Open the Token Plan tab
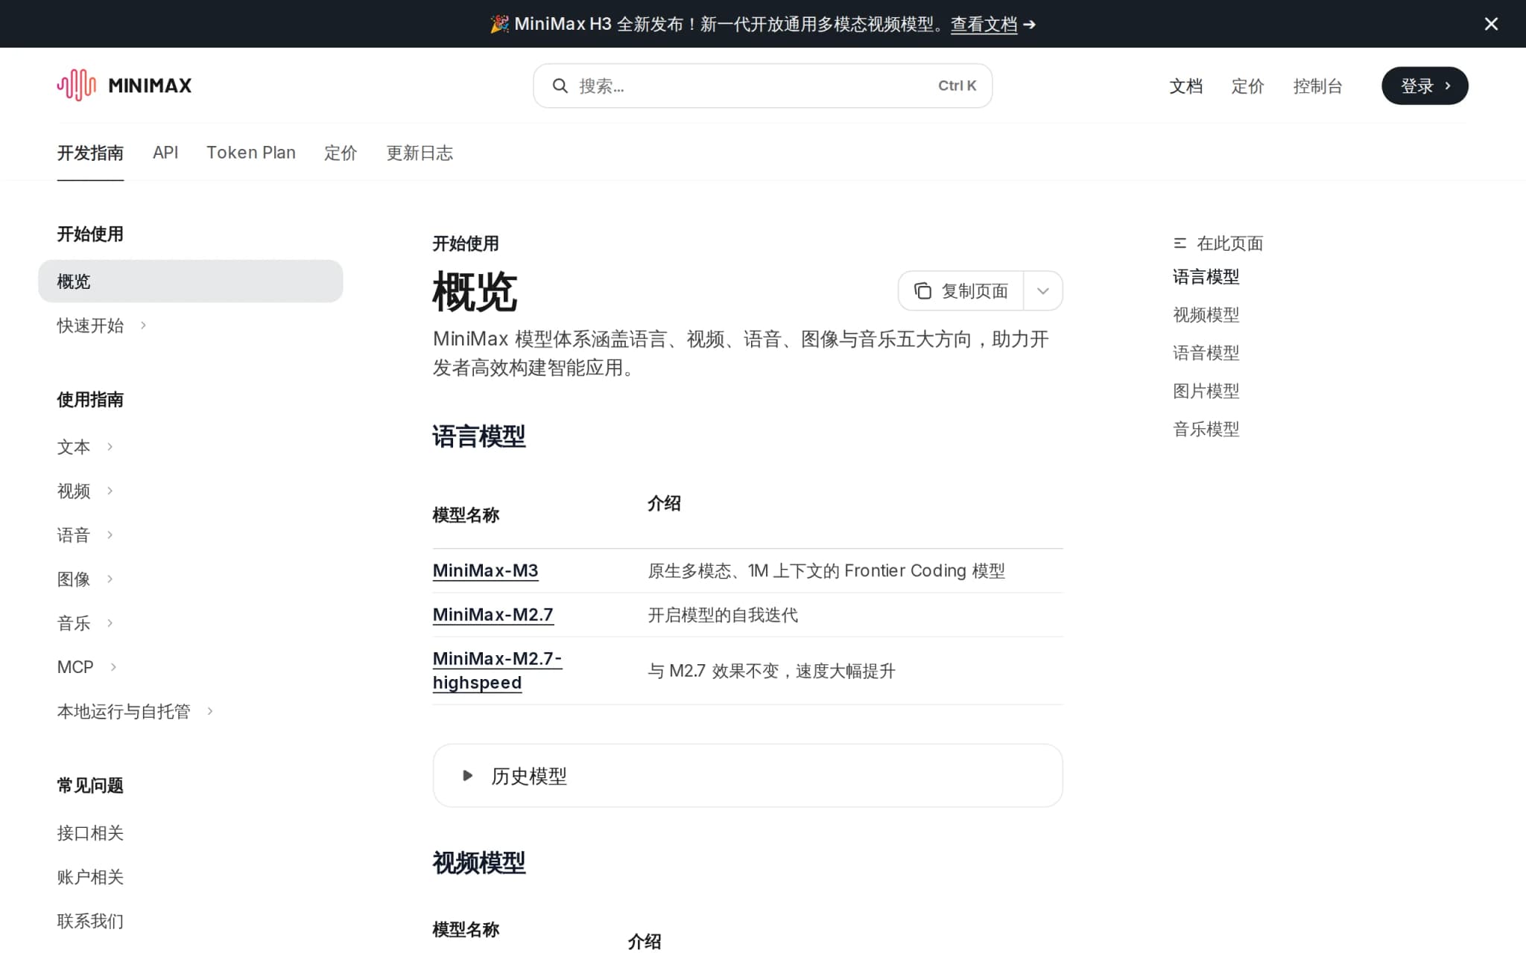The height and width of the screenshot is (953, 1526). (x=251, y=153)
